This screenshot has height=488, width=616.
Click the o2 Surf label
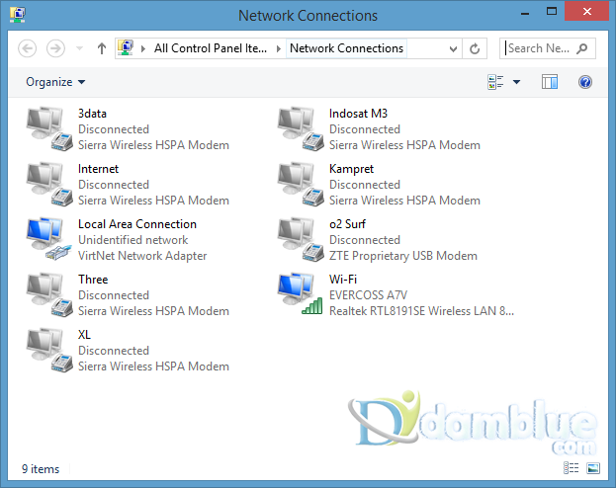point(347,224)
